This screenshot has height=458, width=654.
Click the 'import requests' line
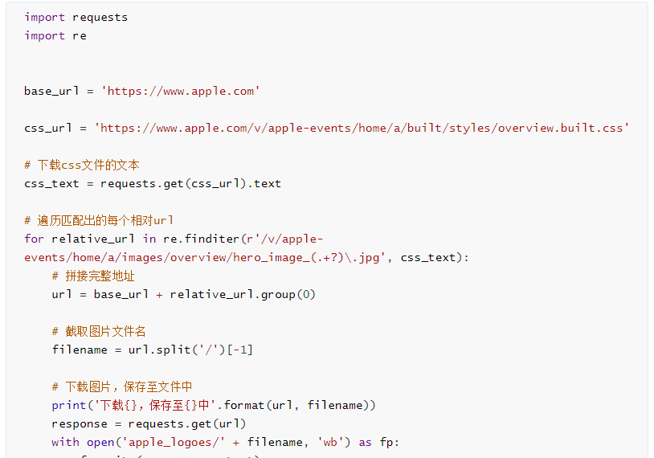pyautogui.click(x=76, y=17)
